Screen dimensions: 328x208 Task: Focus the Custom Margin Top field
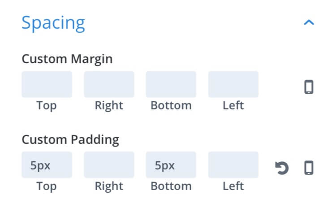pyautogui.click(x=47, y=84)
